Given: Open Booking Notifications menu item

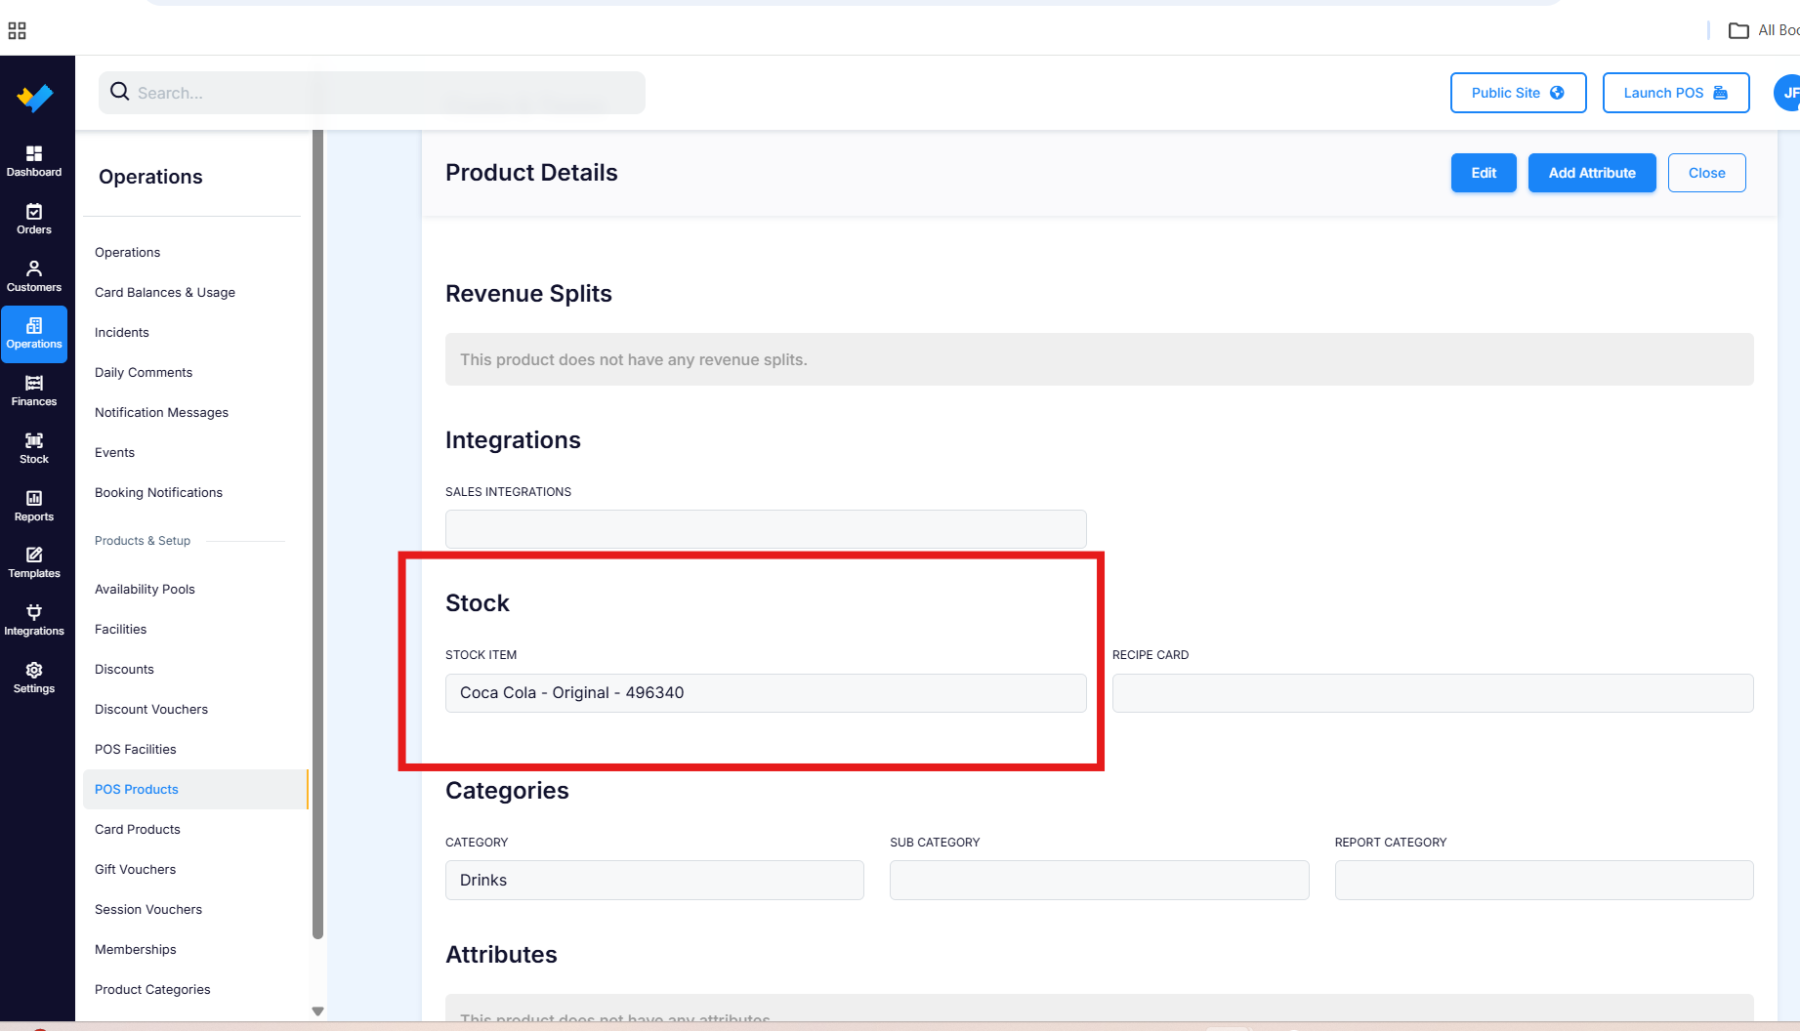Looking at the screenshot, I should click(x=158, y=492).
